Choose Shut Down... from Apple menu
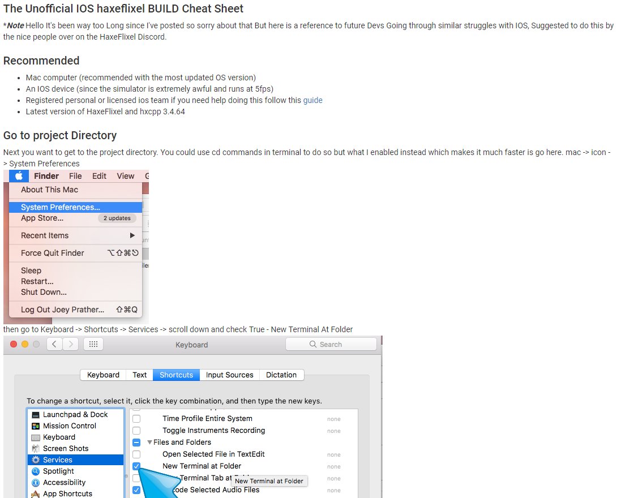 75,292
